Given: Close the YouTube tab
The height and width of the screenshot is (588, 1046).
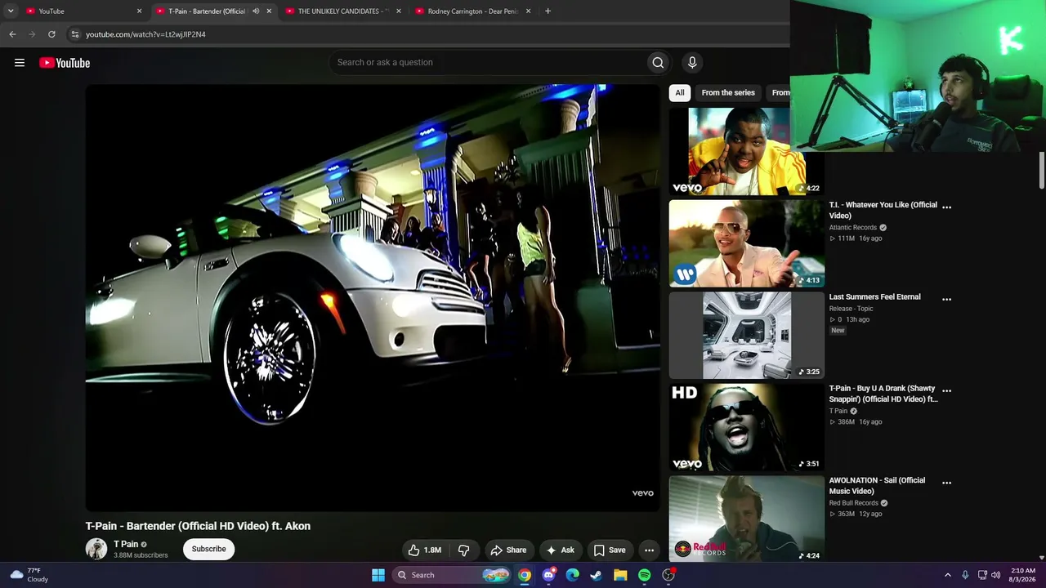Looking at the screenshot, I should 139,11.
